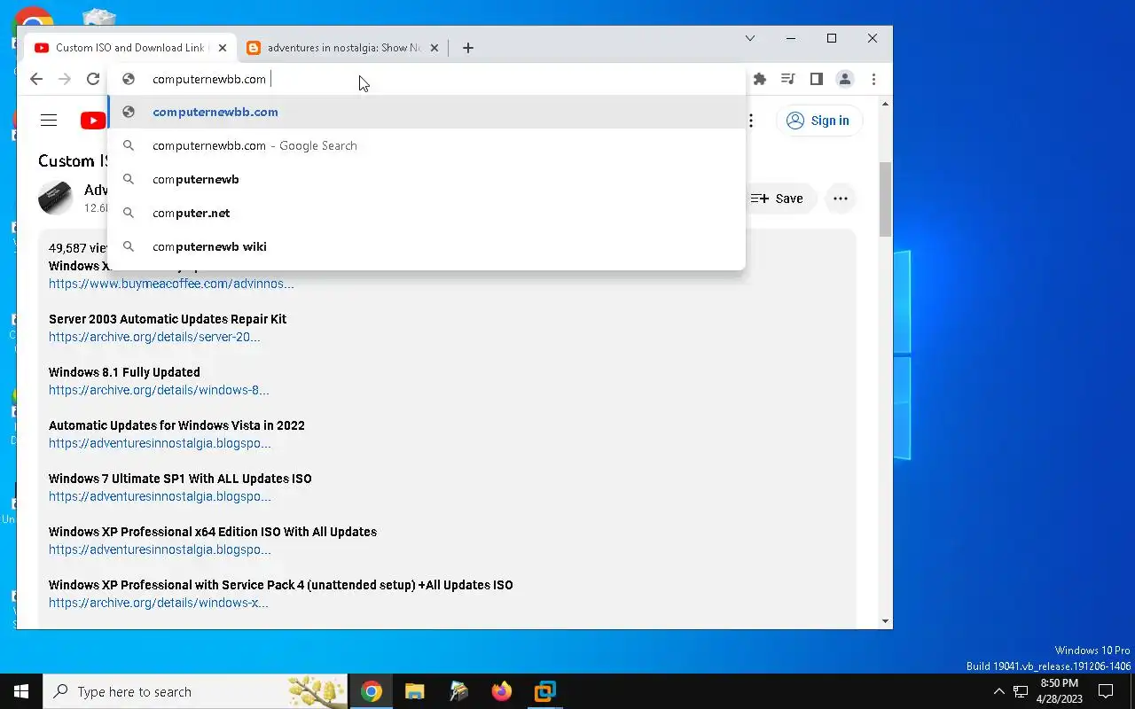Open Chrome's three-dot menu
Screen dimensions: 1135x709
(873, 79)
